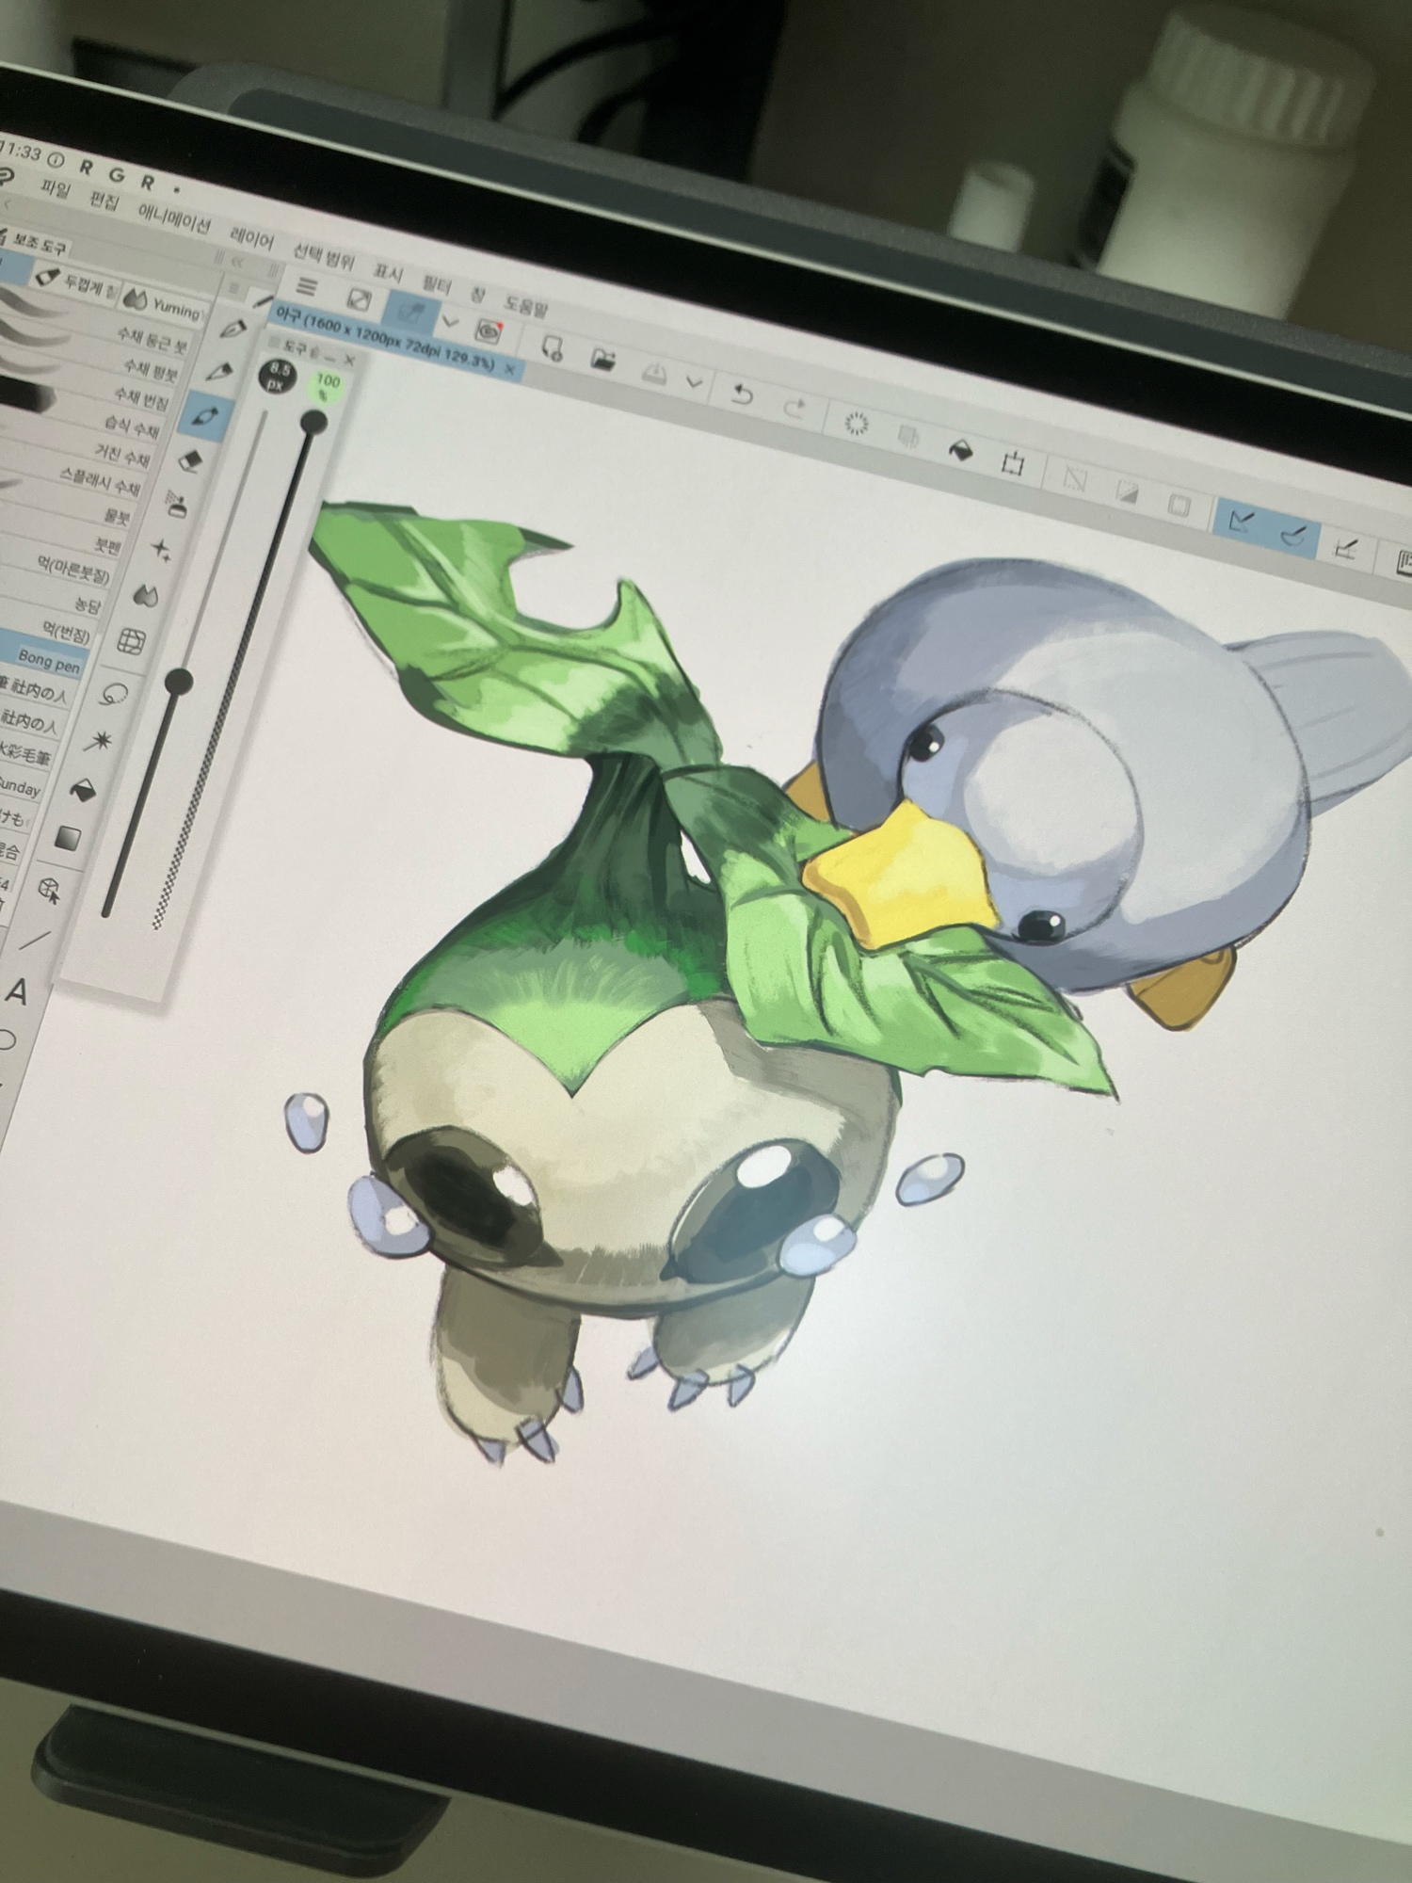The width and height of the screenshot is (1412, 1883).
Task: Collapse the palette dock with double-chevron arrows
Action: click(x=237, y=262)
